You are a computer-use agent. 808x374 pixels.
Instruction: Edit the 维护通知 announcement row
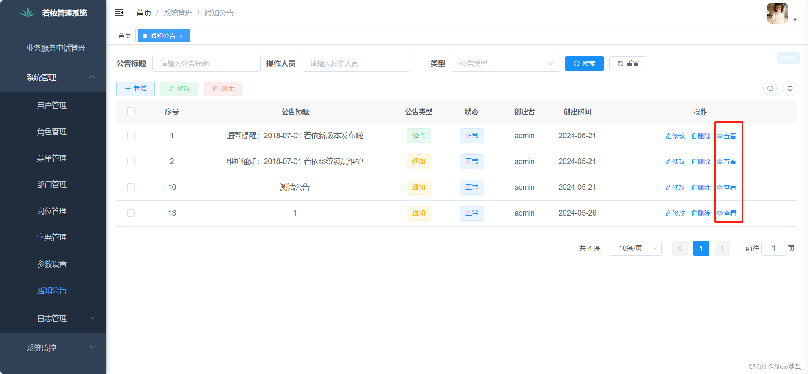coord(675,162)
